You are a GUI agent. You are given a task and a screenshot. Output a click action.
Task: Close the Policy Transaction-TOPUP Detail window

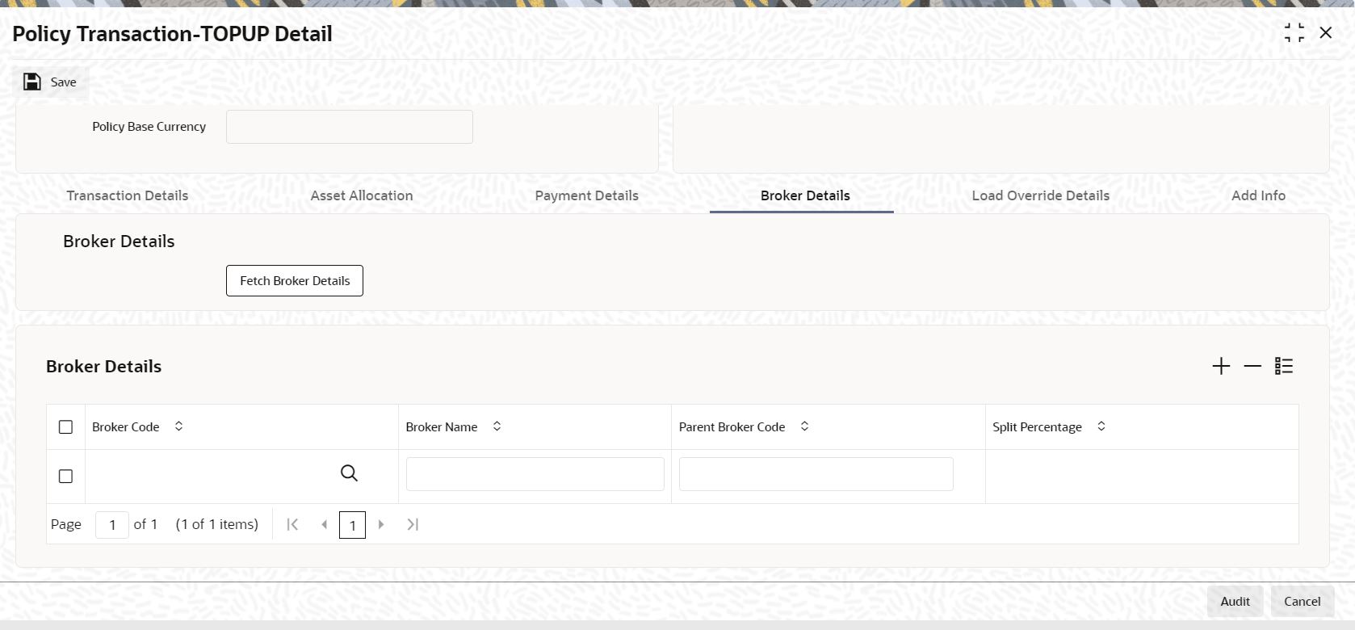tap(1325, 32)
